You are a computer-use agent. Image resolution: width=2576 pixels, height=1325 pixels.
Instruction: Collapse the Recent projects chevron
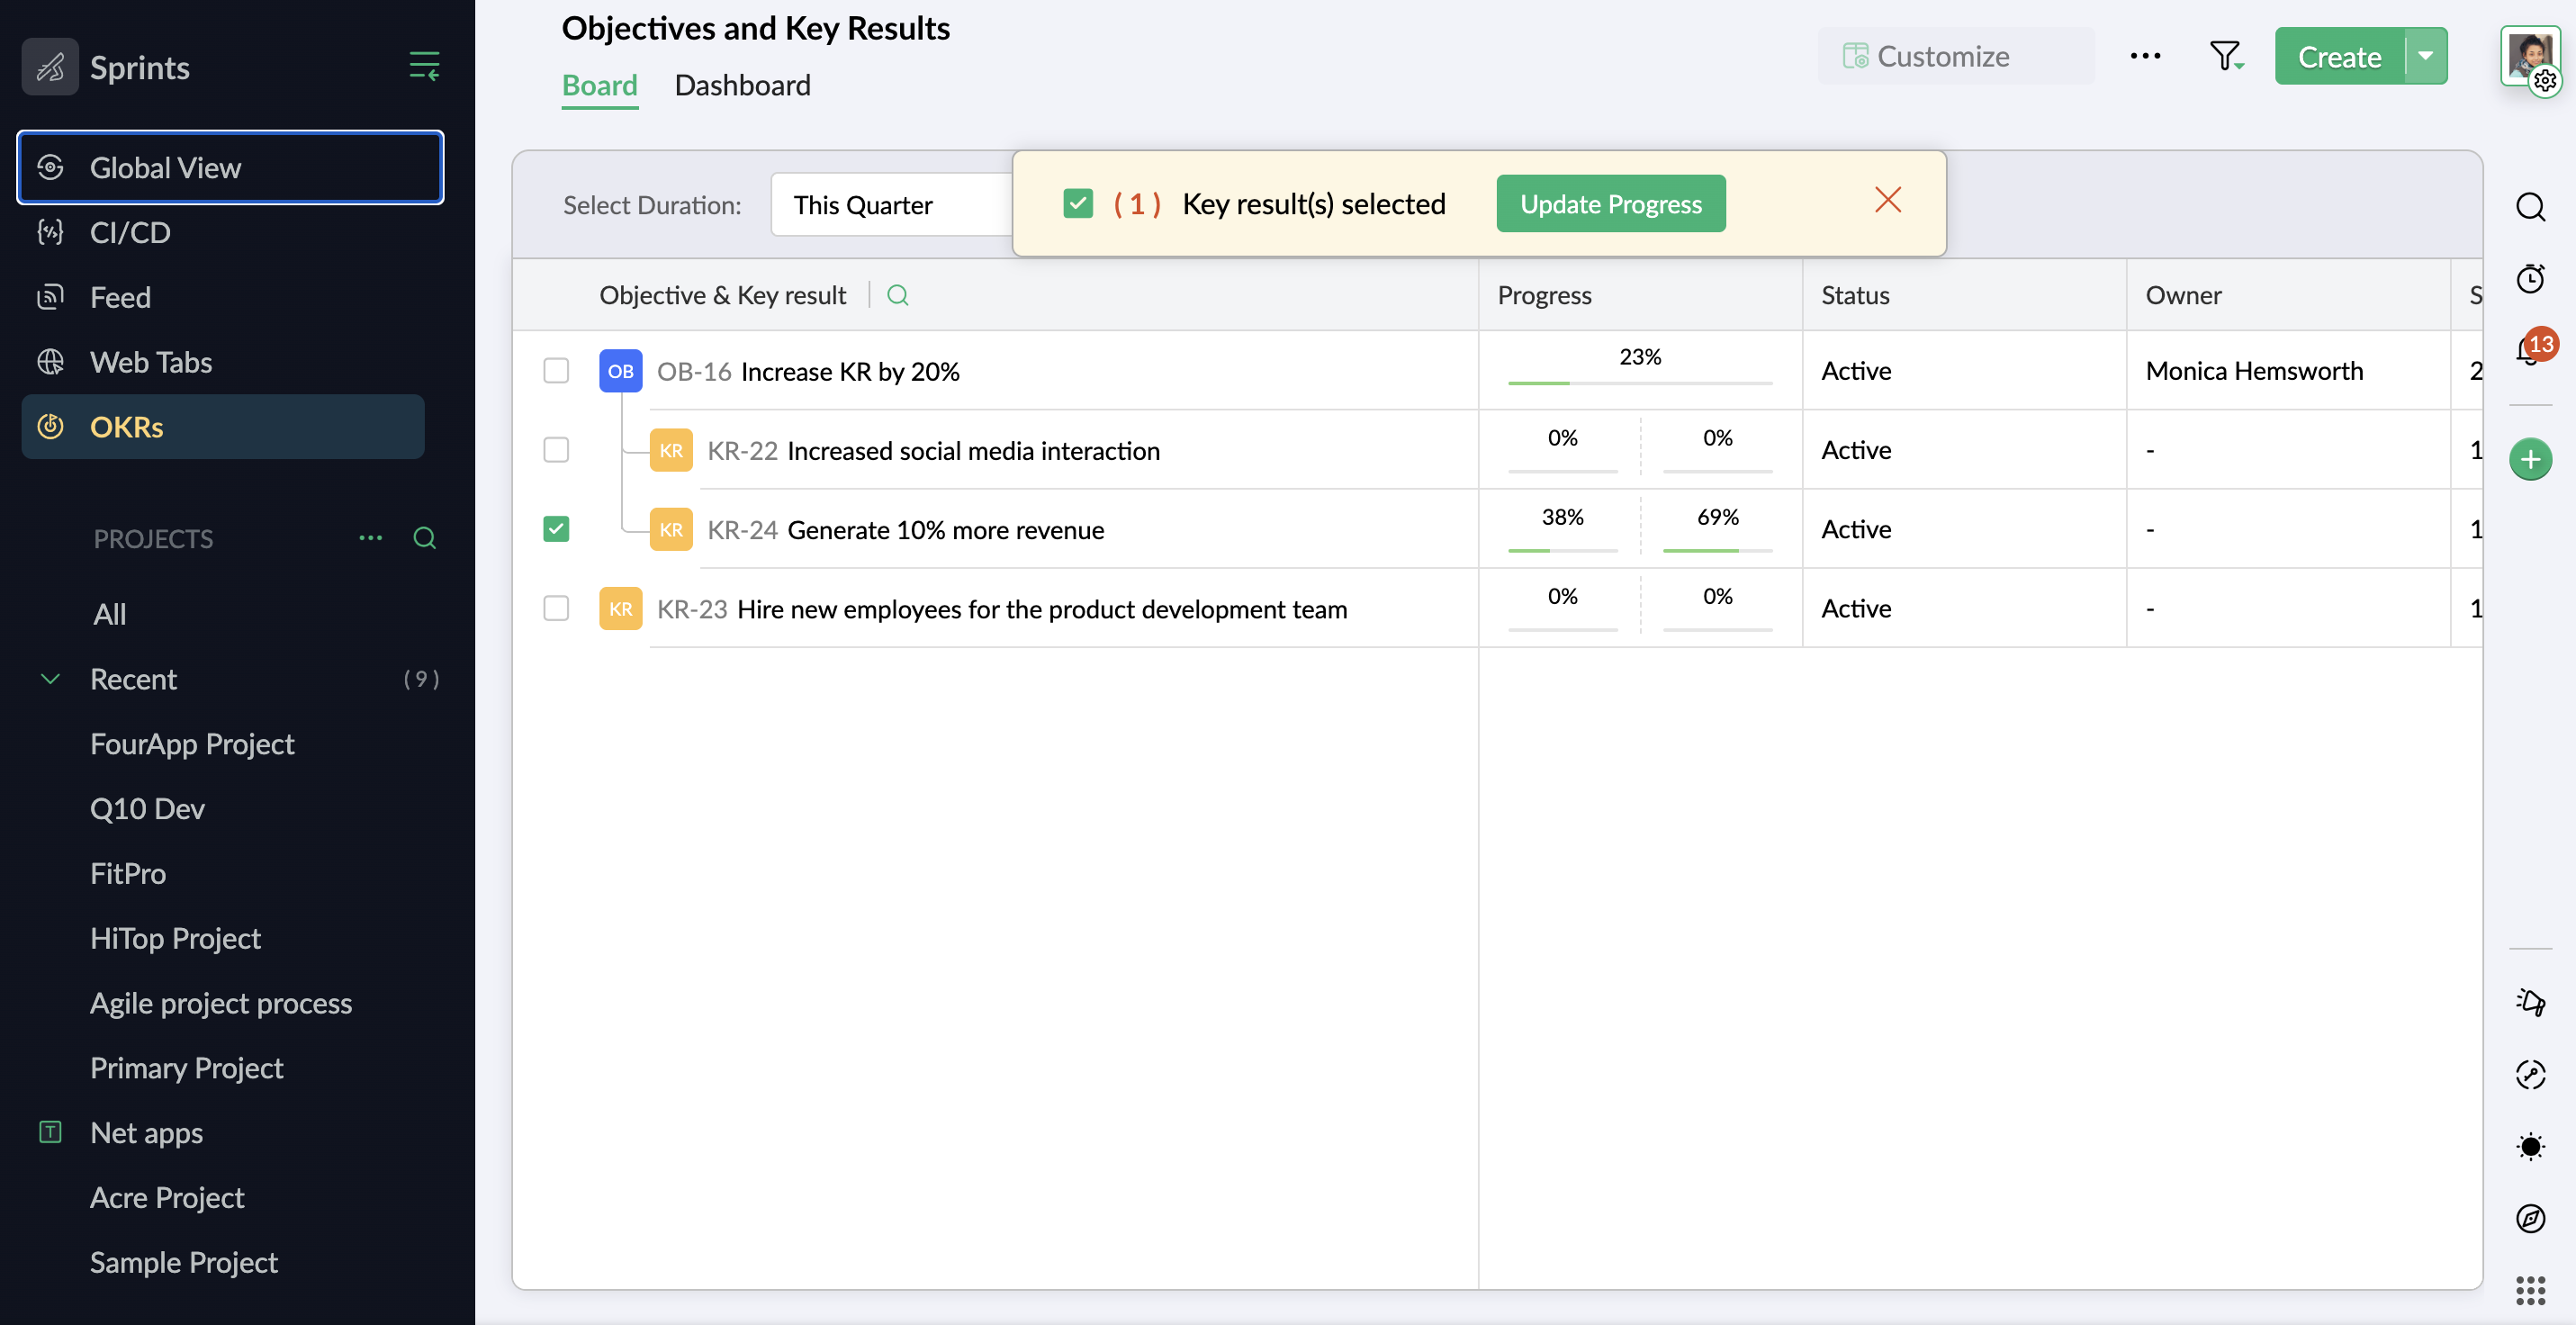[x=50, y=679]
